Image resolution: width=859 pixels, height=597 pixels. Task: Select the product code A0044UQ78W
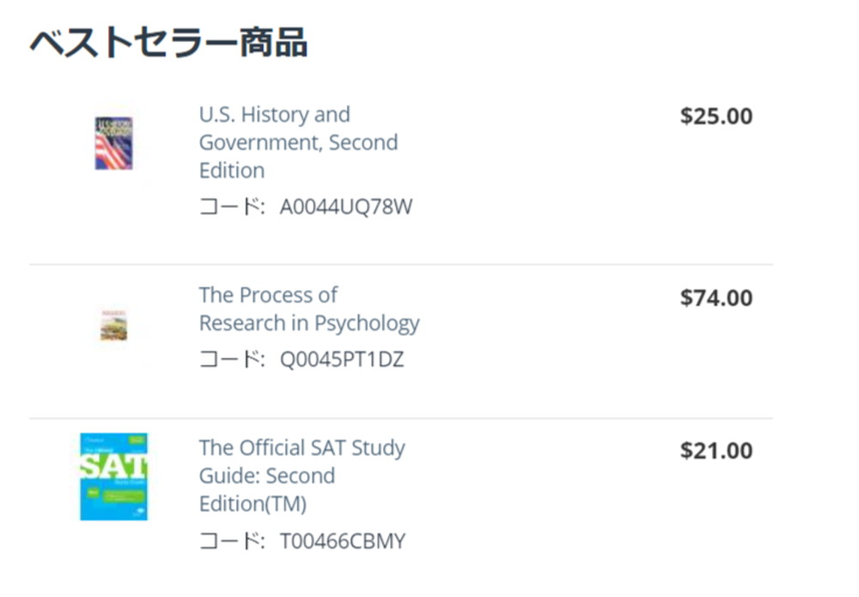[345, 207]
